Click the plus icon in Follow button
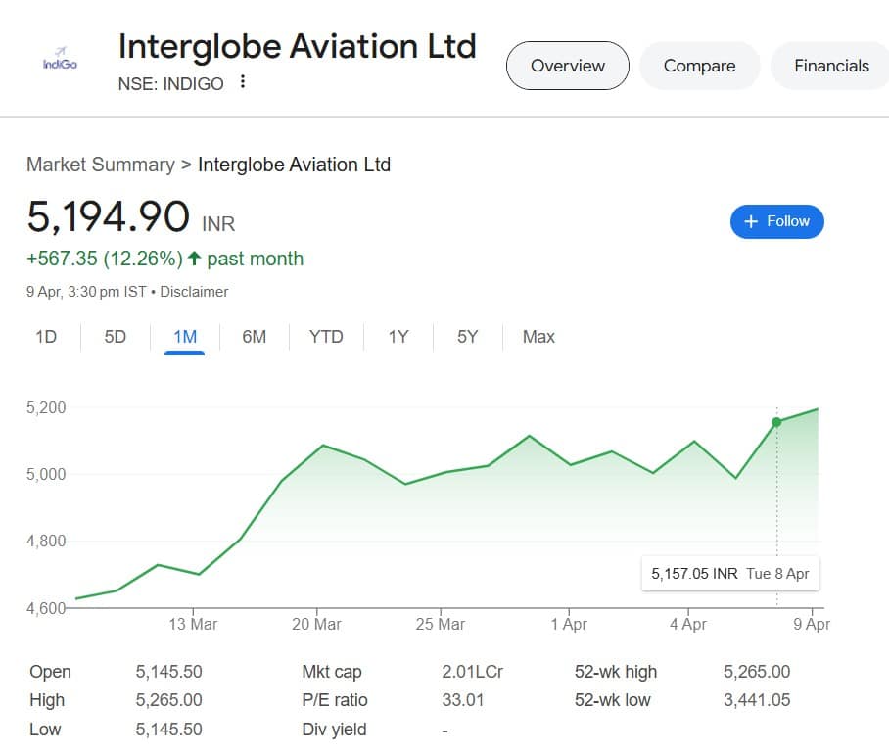This screenshot has width=889, height=755. (x=751, y=221)
